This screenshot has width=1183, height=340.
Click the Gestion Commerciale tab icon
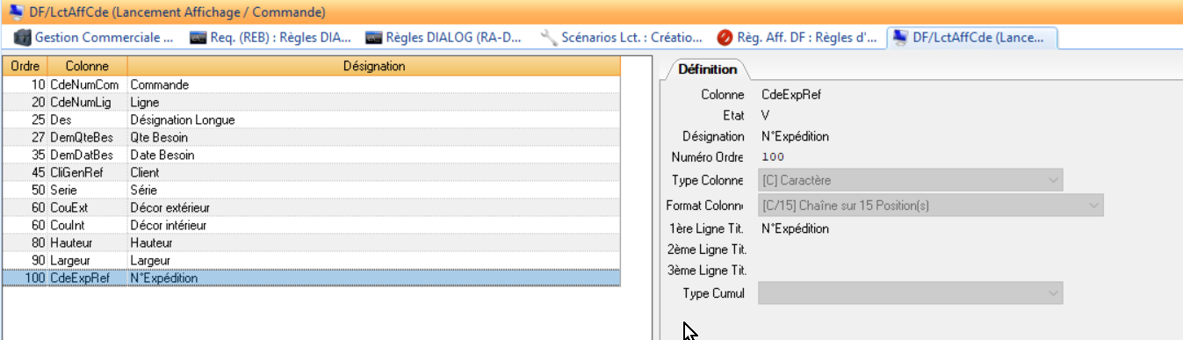(22, 38)
